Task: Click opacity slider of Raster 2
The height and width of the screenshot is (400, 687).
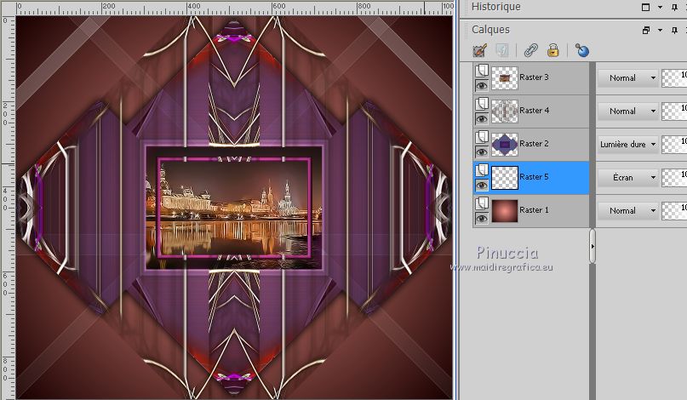Action: [x=674, y=144]
